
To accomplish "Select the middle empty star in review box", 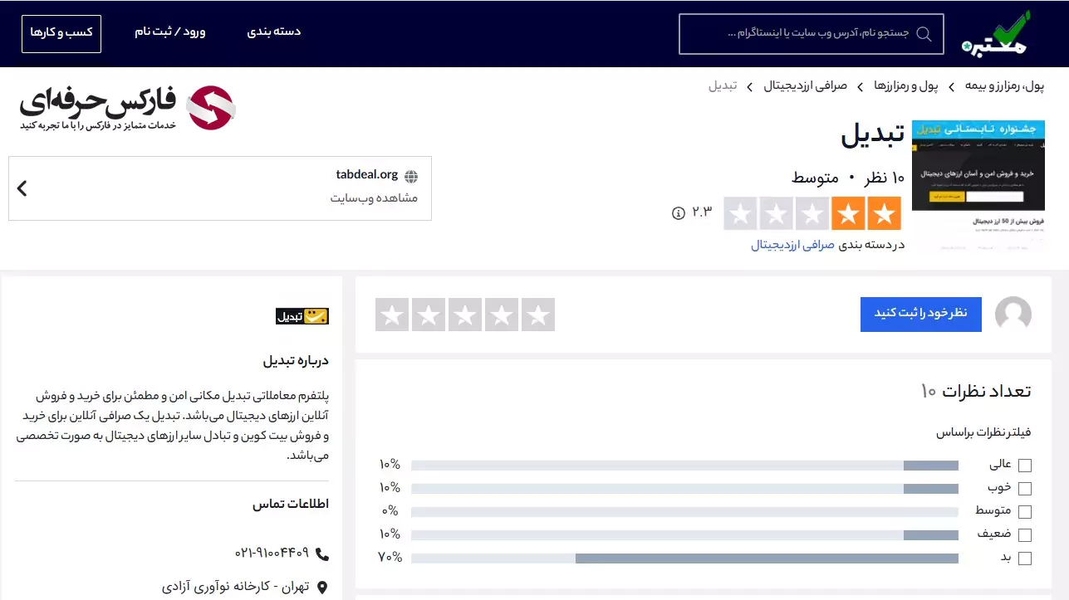I will click(x=465, y=315).
